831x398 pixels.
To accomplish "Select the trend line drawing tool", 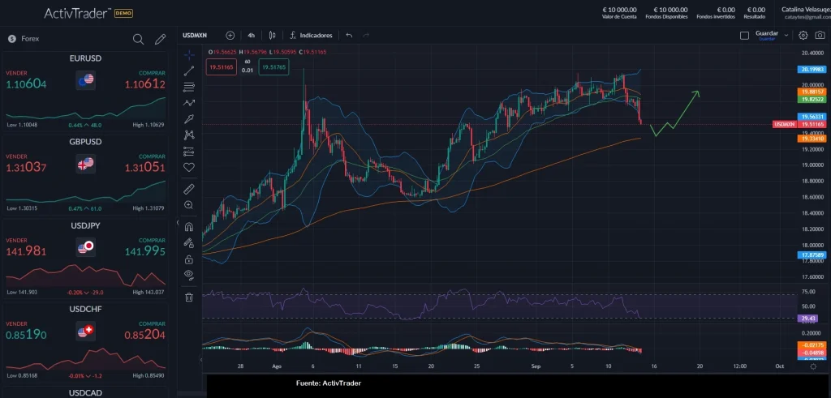I will tap(189, 71).
